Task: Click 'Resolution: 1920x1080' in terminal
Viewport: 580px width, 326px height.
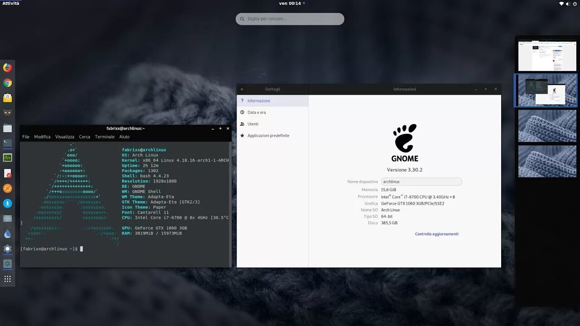Action: click(149, 181)
